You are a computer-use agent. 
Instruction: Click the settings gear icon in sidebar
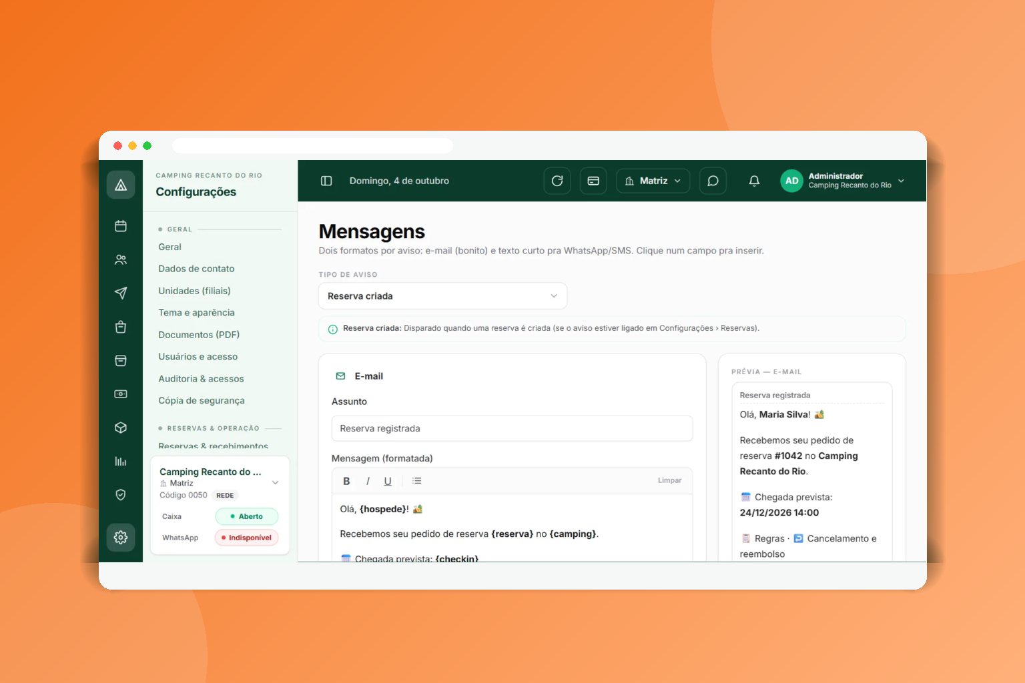[x=121, y=537]
